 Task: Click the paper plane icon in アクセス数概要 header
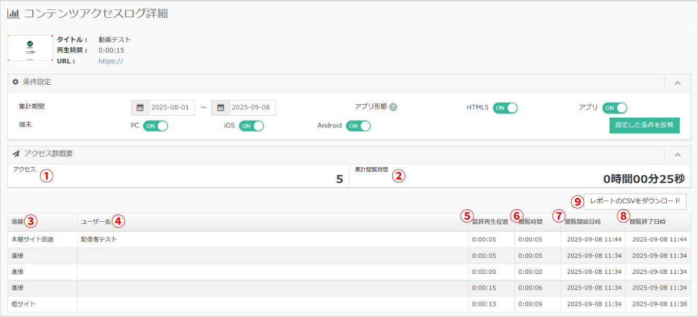click(x=16, y=154)
